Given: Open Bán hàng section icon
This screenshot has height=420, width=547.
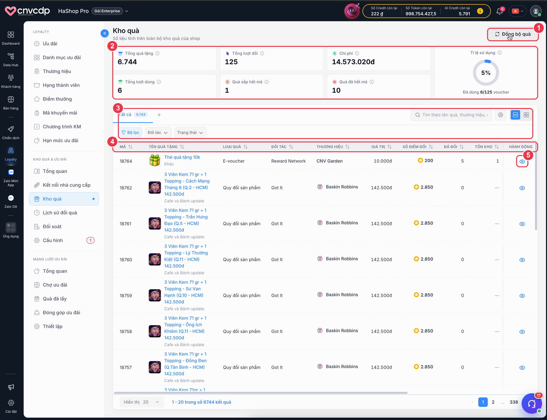Looking at the screenshot, I should (x=11, y=99).
